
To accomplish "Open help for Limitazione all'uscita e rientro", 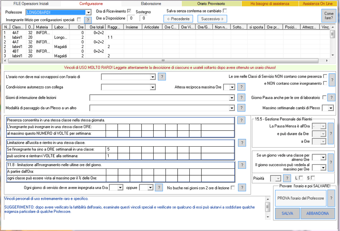I will 242,143.
